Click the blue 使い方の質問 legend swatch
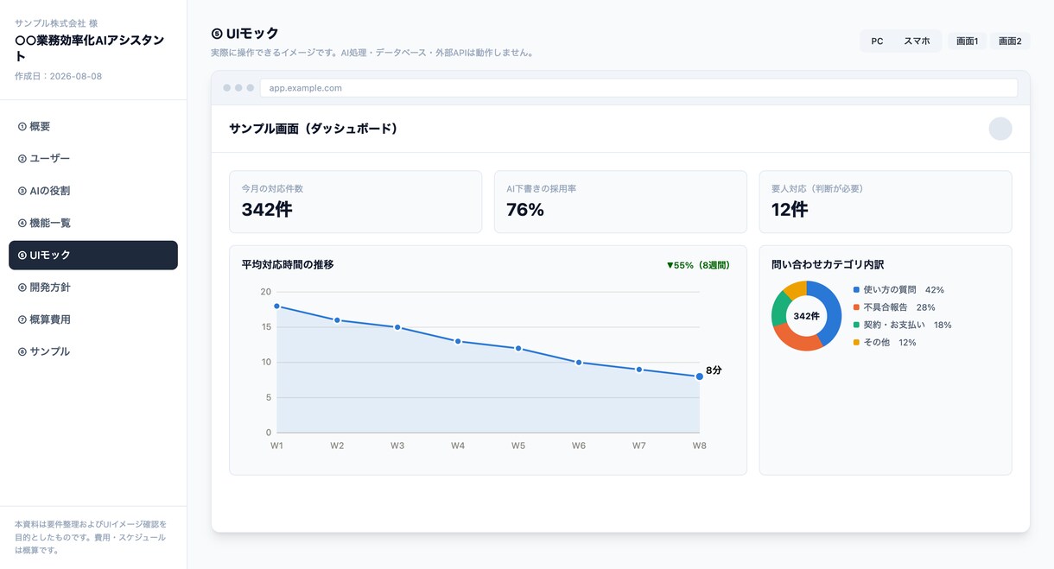Viewport: 1054px width, 569px height. (x=856, y=290)
